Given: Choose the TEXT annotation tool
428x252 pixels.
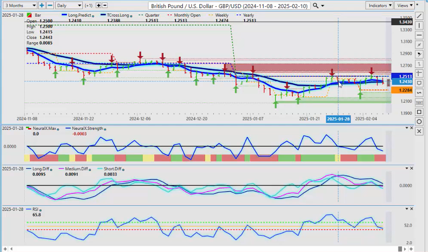Looking at the screenshot, I should [419, 102].
